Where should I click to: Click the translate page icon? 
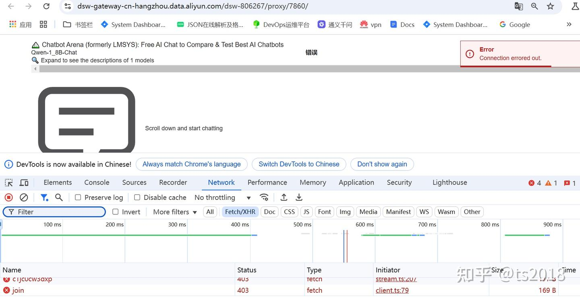(519, 6)
